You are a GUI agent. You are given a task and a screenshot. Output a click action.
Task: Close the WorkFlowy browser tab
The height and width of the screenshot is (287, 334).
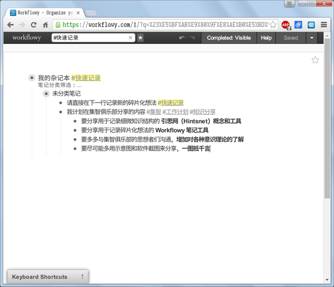(78, 13)
